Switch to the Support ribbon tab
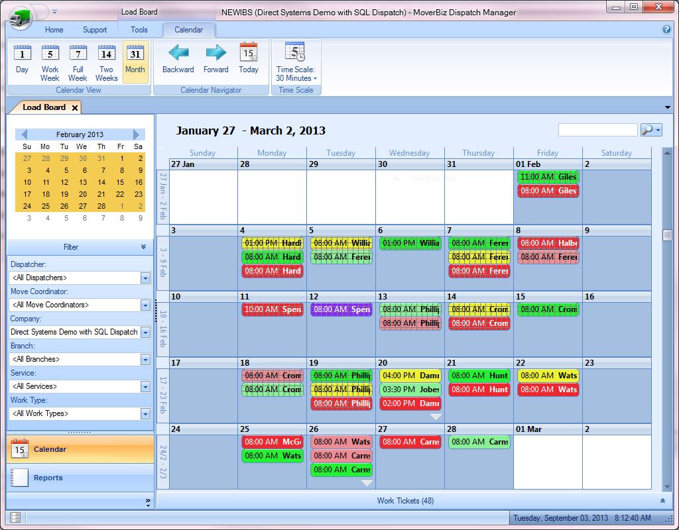Image resolution: width=679 pixels, height=530 pixels. pyautogui.click(x=95, y=30)
